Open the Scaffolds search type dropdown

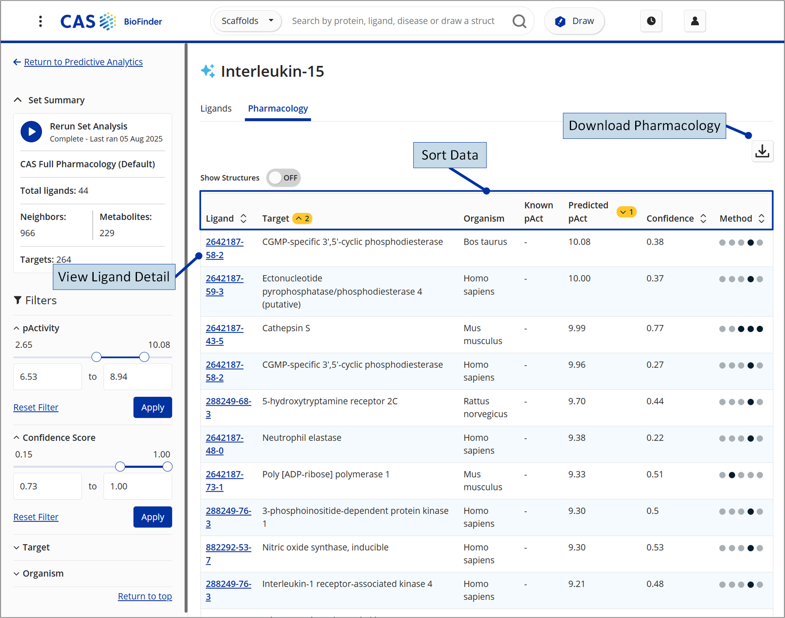tap(248, 21)
